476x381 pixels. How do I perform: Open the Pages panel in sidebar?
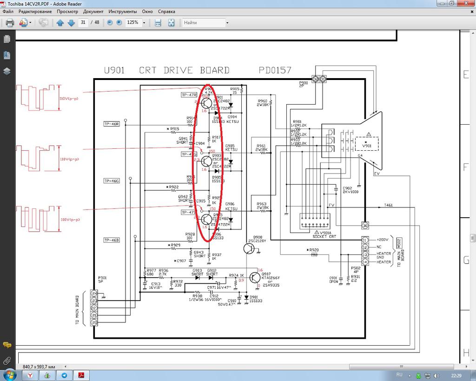click(x=7, y=39)
